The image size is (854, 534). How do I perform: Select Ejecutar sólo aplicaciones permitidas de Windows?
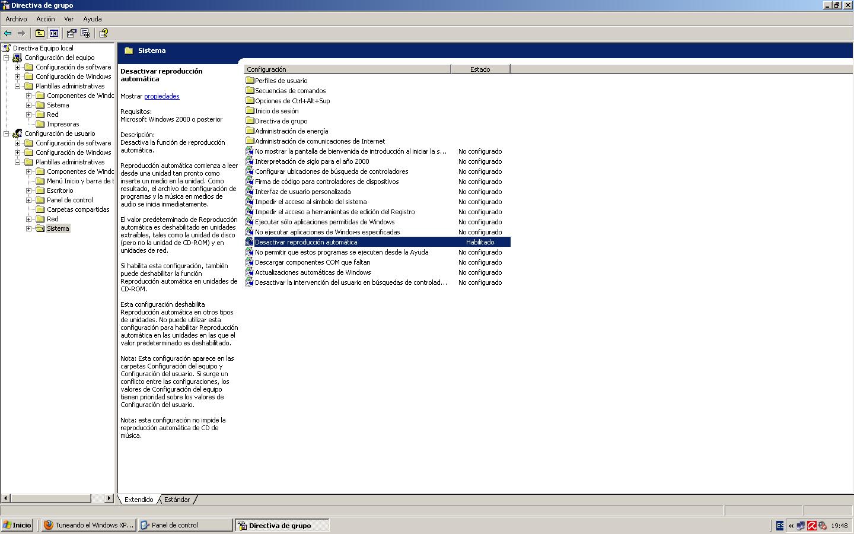tap(325, 222)
